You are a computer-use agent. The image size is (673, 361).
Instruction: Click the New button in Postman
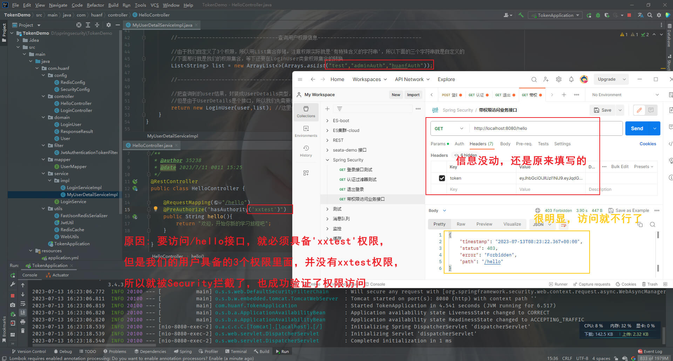(396, 95)
